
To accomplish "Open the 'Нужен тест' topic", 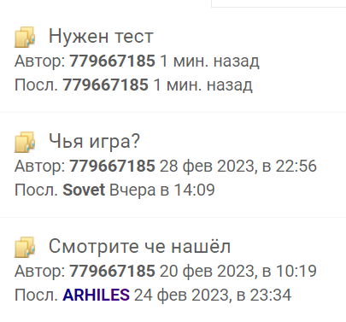I will pyautogui.click(x=101, y=37).
